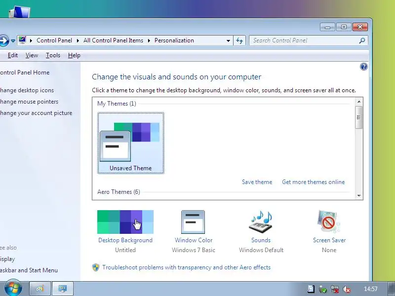The height and width of the screenshot is (296, 395).
Task: Click Desktop Background text link
Action: pos(125,240)
